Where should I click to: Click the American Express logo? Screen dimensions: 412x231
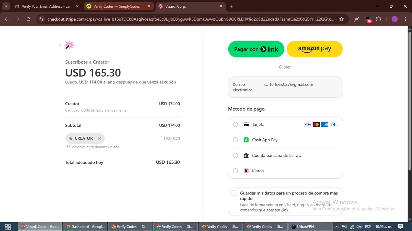pyautogui.click(x=325, y=124)
